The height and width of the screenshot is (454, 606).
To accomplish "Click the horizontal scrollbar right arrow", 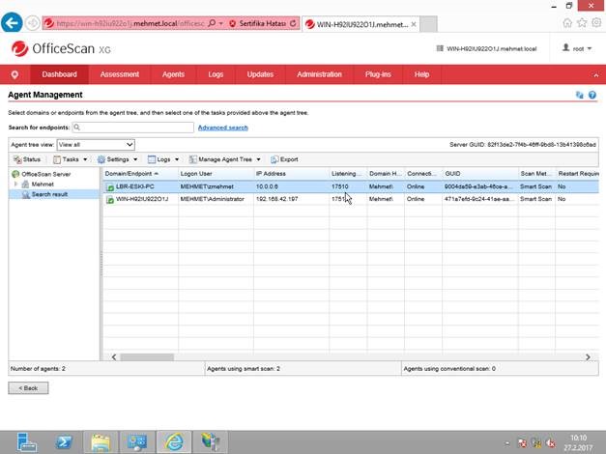I will click(x=588, y=357).
